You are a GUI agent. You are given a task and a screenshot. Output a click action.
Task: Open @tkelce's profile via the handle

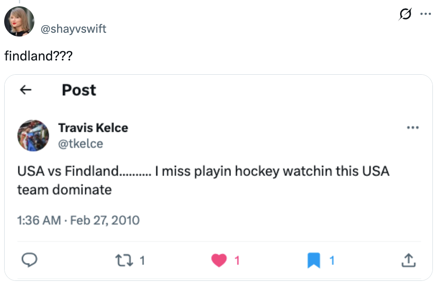81,144
